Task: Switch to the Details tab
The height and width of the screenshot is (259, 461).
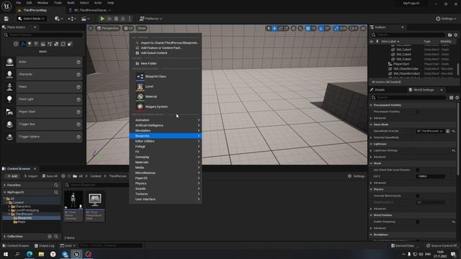Action: coord(380,90)
